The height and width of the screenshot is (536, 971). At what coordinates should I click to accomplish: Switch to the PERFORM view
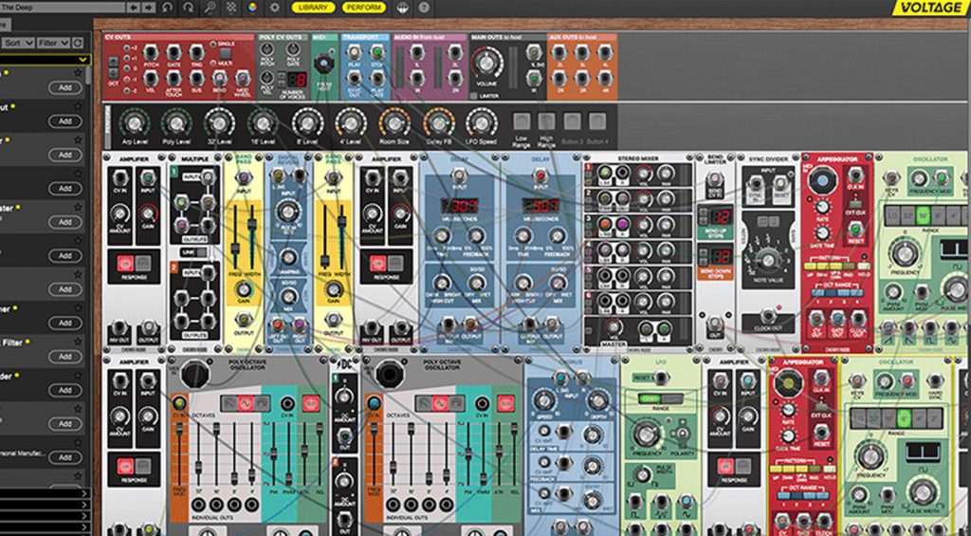(x=364, y=8)
